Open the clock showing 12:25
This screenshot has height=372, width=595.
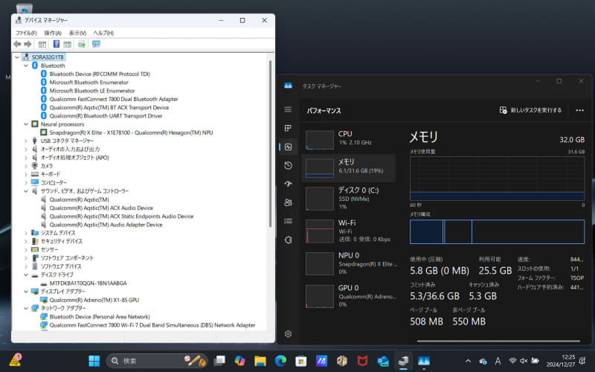(561, 361)
